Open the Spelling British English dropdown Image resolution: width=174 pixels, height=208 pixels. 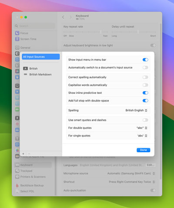click(136, 110)
